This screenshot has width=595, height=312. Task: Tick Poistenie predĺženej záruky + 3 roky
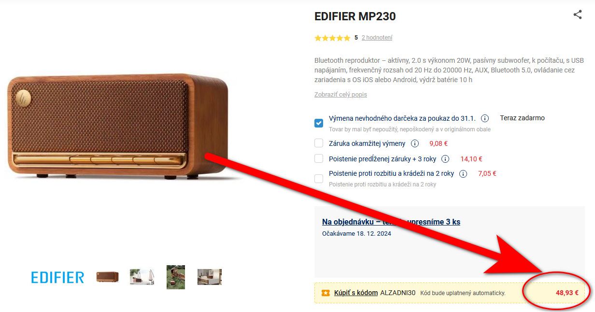(319, 158)
